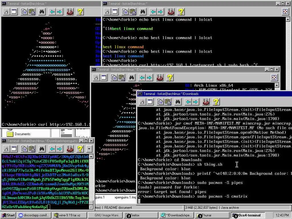Click Copy icon in the active Downloads terminal
Screen dimensions: 292x219
point(160,102)
